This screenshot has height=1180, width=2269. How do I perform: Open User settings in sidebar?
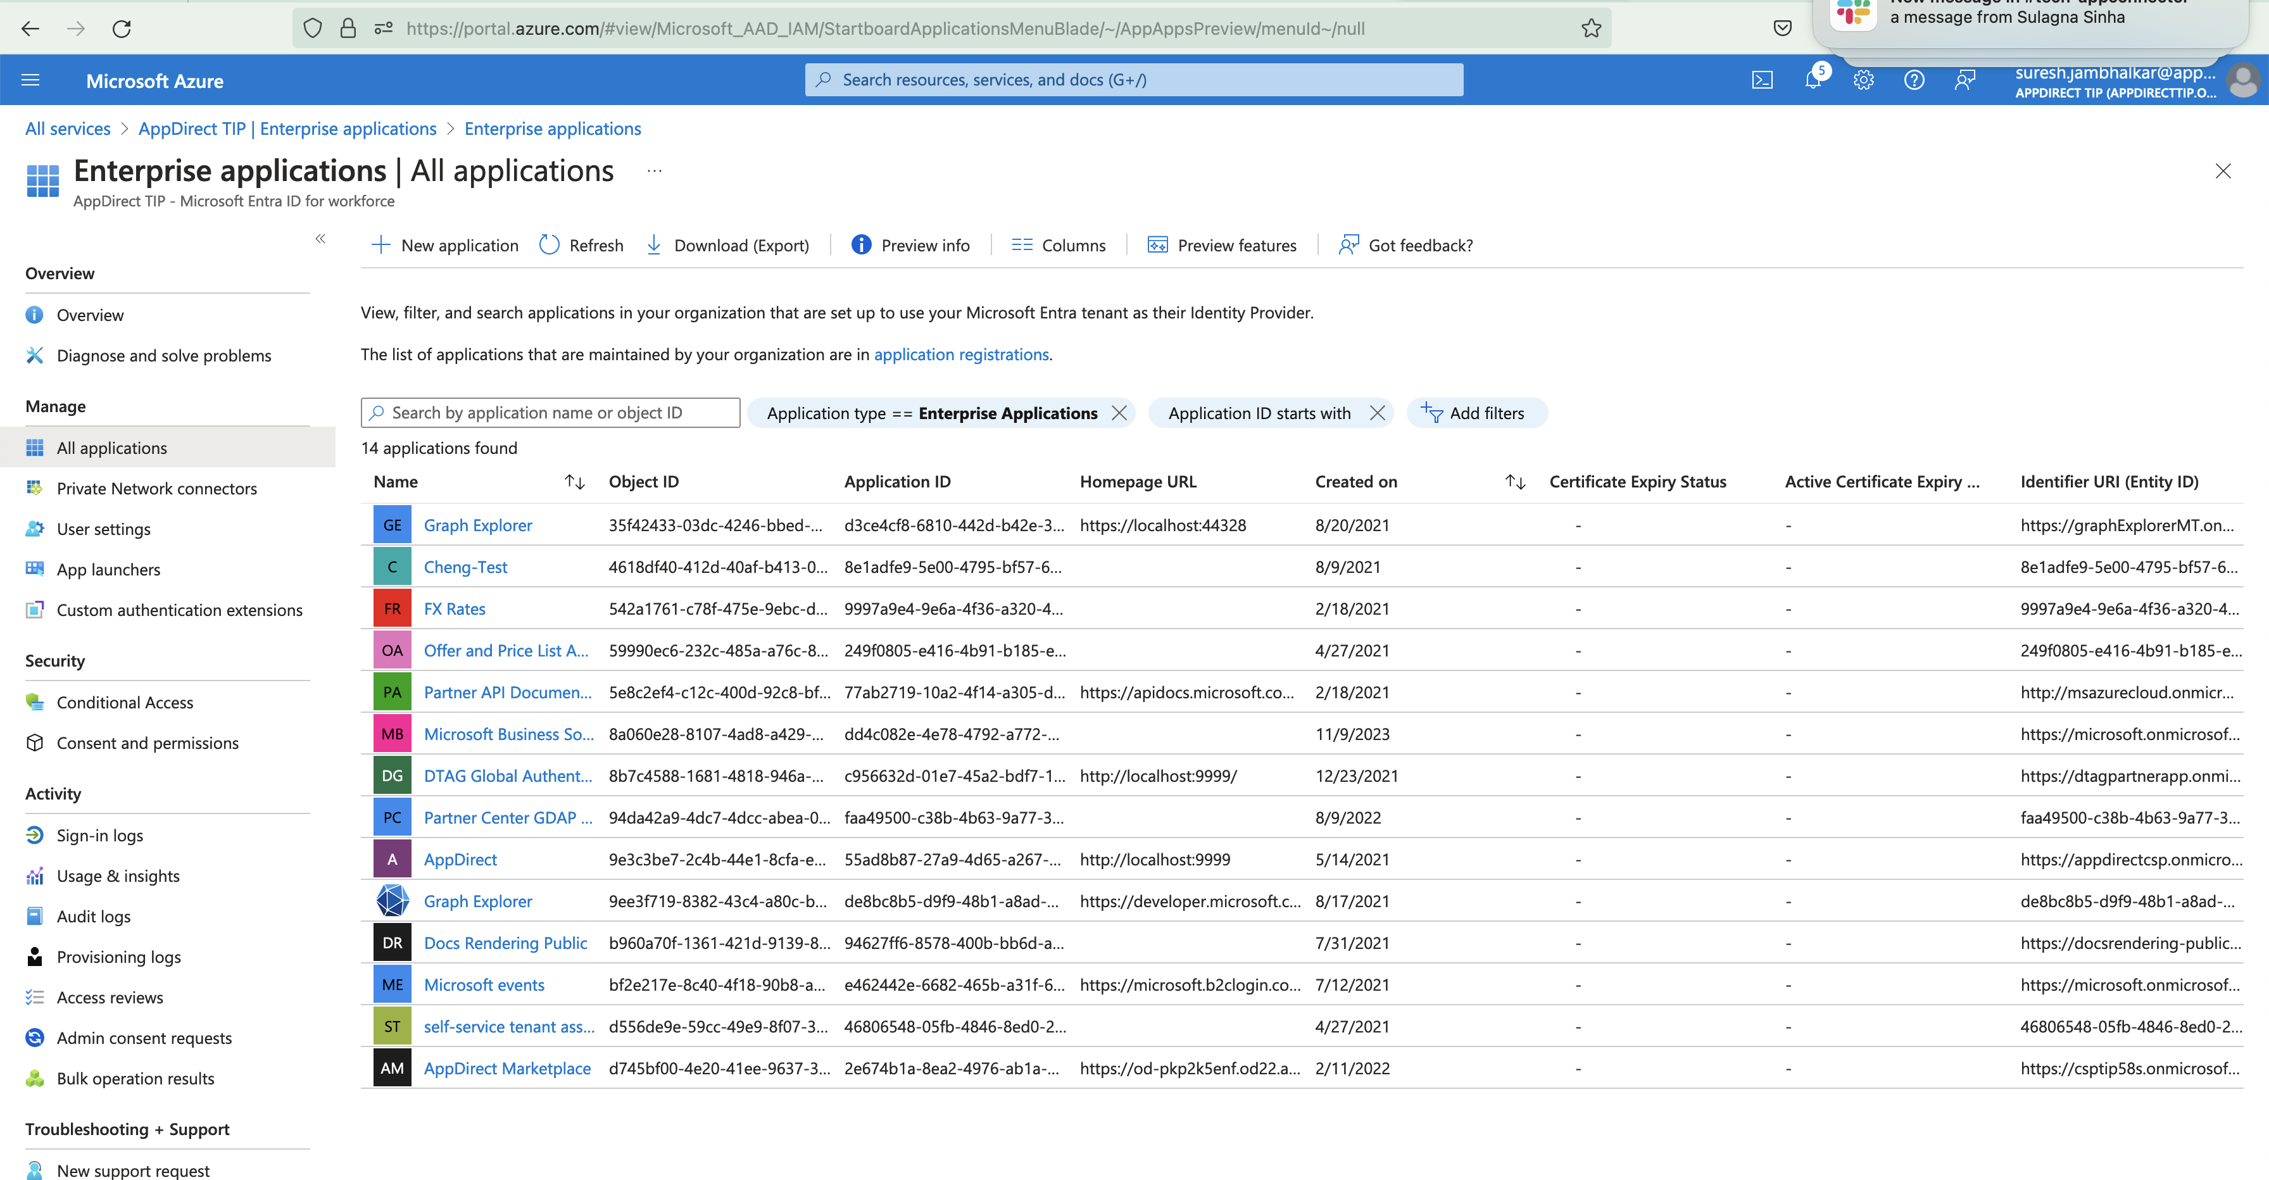[x=104, y=529]
